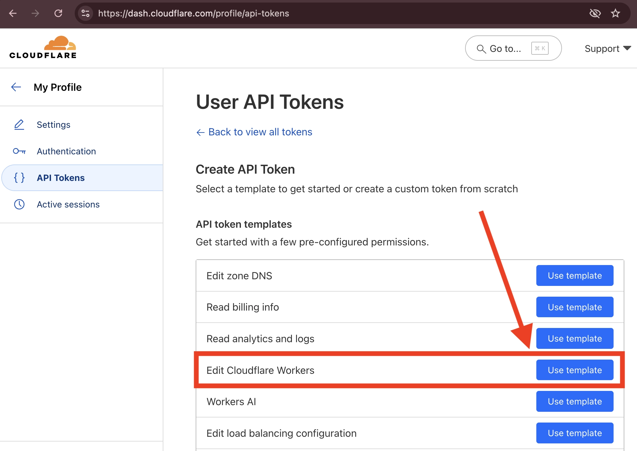Click the browser forward arrow
Screen dimensions: 637x451
tap(35, 13)
